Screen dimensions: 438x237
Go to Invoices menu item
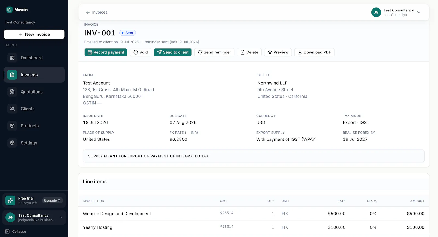[x=34, y=75]
